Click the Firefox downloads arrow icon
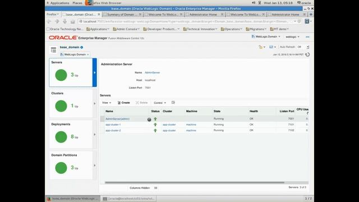Viewport: 359px width, 202px height. [x=65, y=21]
